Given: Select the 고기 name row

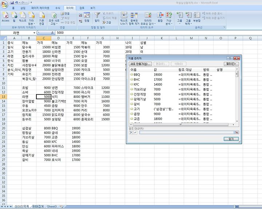Looking at the screenshot, I should tap(182, 109).
